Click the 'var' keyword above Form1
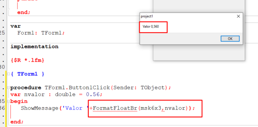This screenshot has height=127, width=258. click(x=15, y=26)
